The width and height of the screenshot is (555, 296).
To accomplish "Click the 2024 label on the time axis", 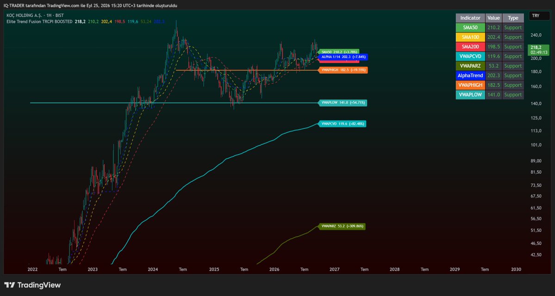I will [x=153, y=270].
